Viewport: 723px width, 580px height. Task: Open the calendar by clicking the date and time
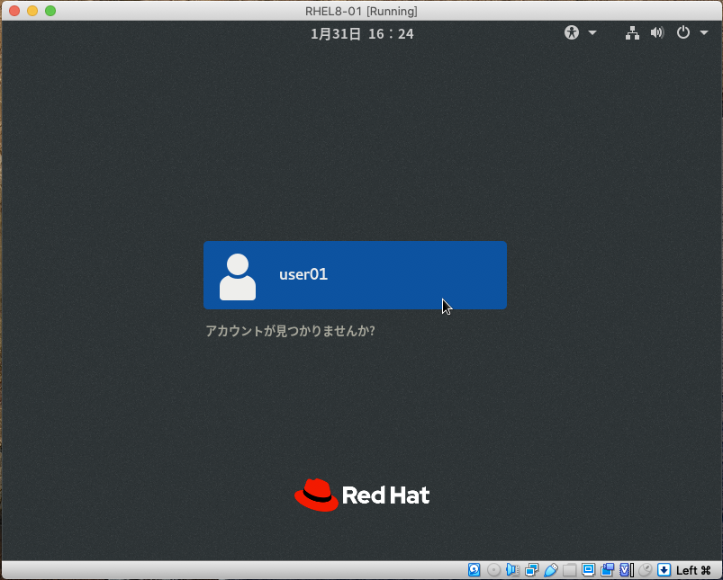362,33
